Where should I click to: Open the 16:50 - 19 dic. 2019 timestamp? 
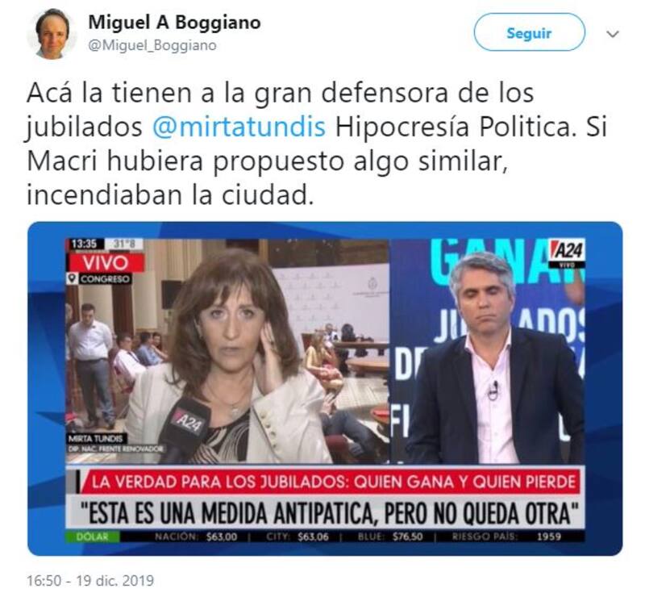90,580
